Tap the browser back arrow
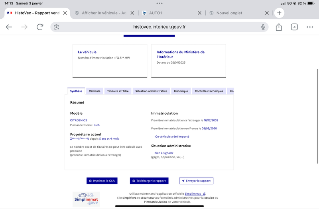This screenshot has height=209, width=319. click(x=9, y=27)
